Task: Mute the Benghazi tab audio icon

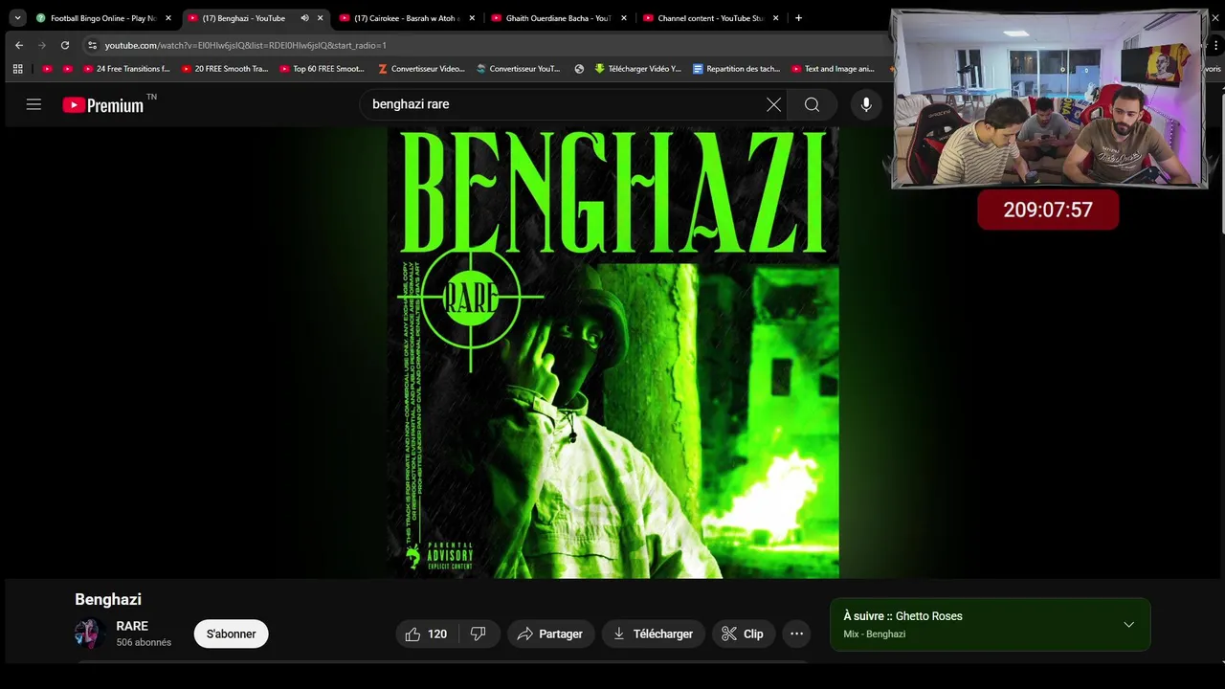Action: 304,18
